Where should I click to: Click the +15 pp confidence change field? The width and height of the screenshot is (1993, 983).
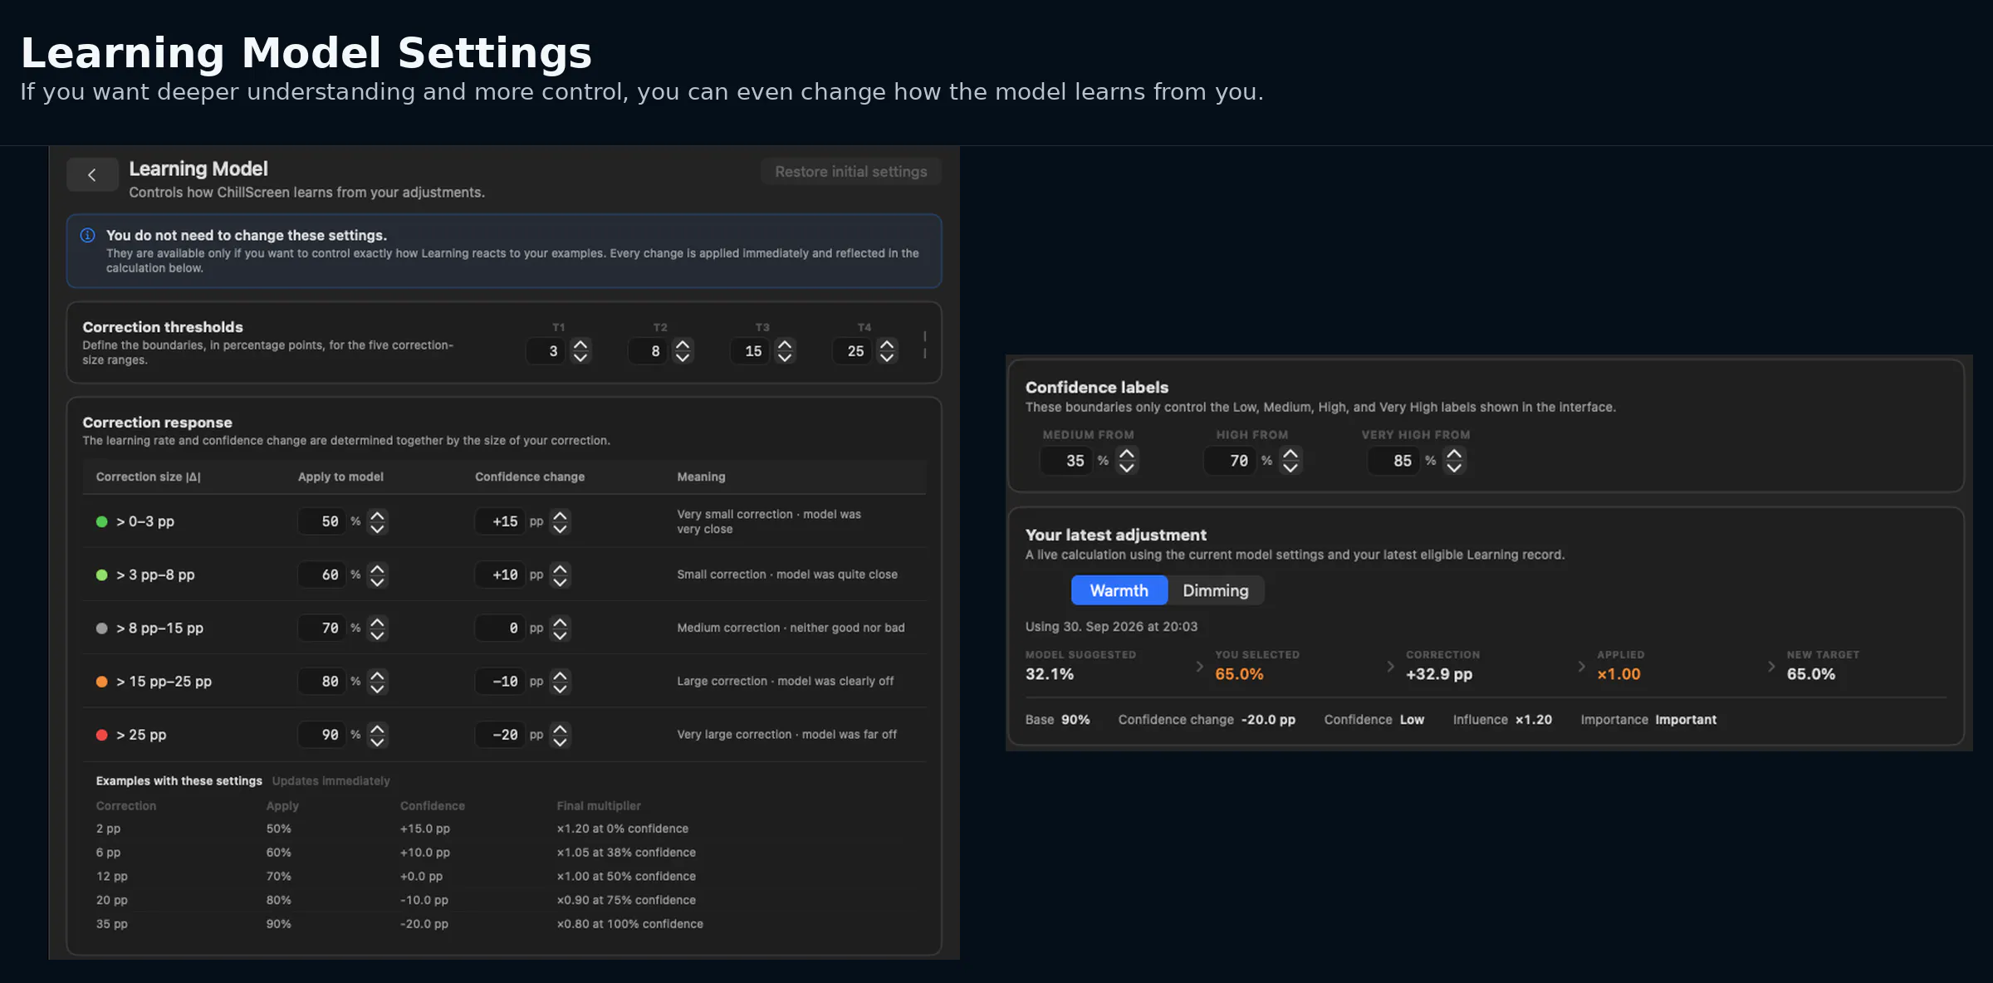(500, 521)
